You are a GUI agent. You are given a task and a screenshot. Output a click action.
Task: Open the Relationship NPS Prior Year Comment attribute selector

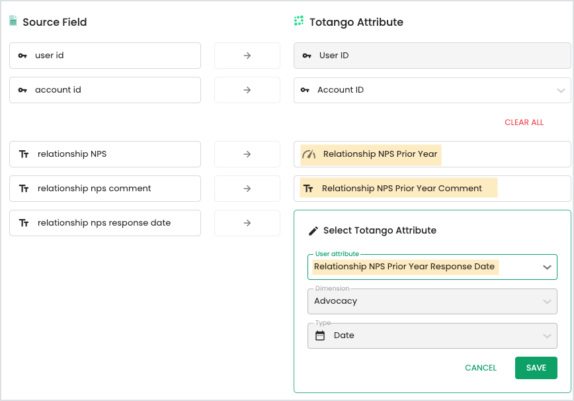click(x=432, y=189)
